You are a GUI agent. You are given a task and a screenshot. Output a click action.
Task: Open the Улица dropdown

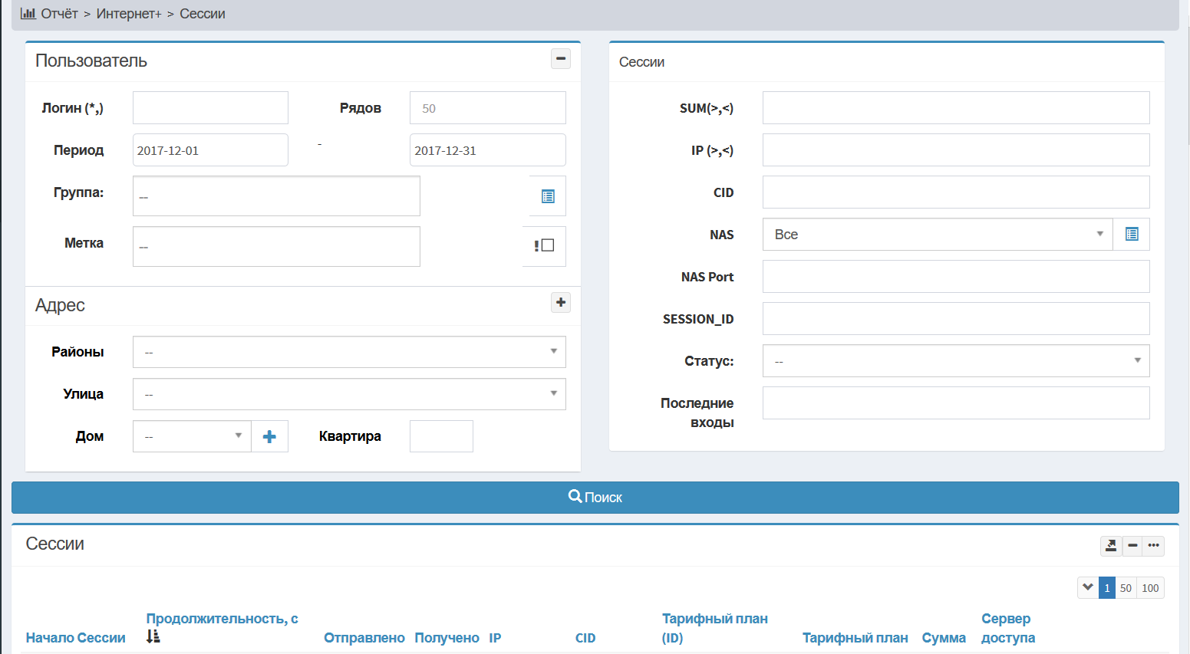tap(349, 394)
